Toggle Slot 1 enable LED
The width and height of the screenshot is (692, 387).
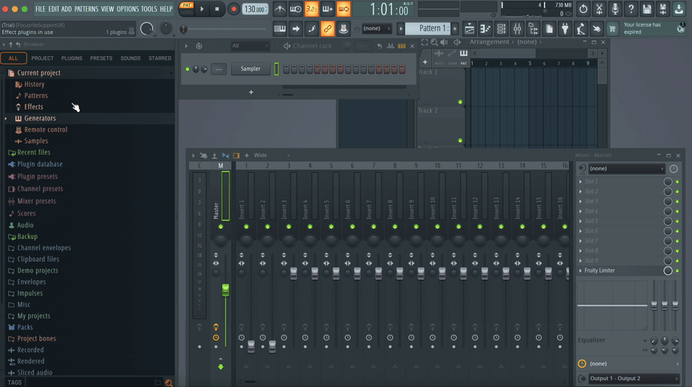coord(677,181)
